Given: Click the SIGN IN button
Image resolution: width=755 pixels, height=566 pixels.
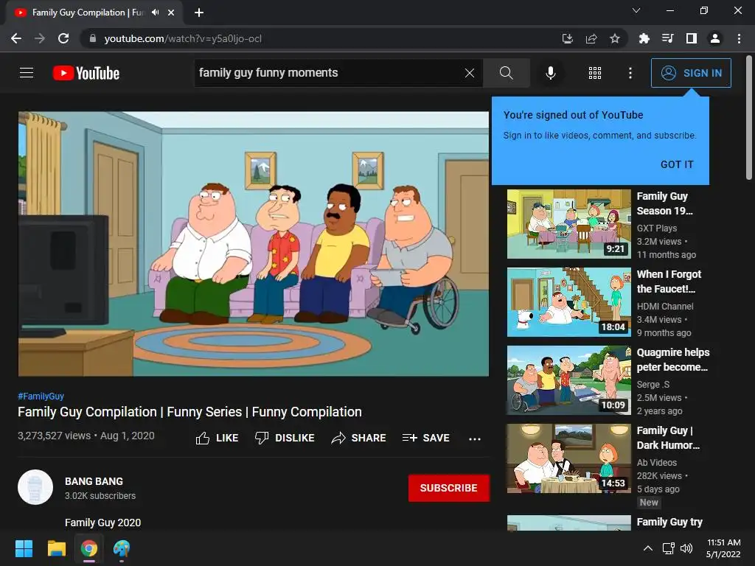Looking at the screenshot, I should (x=691, y=73).
